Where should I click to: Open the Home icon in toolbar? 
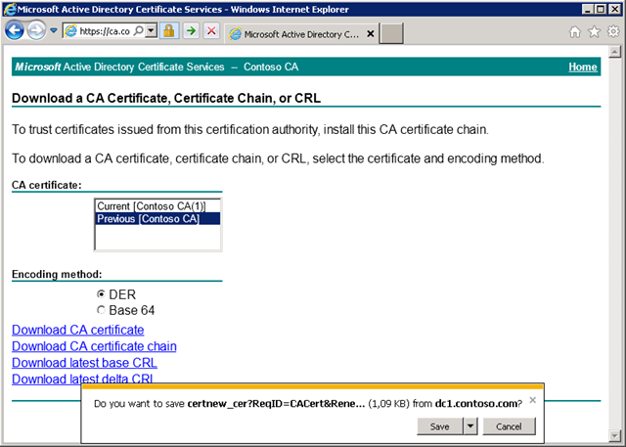[x=575, y=31]
